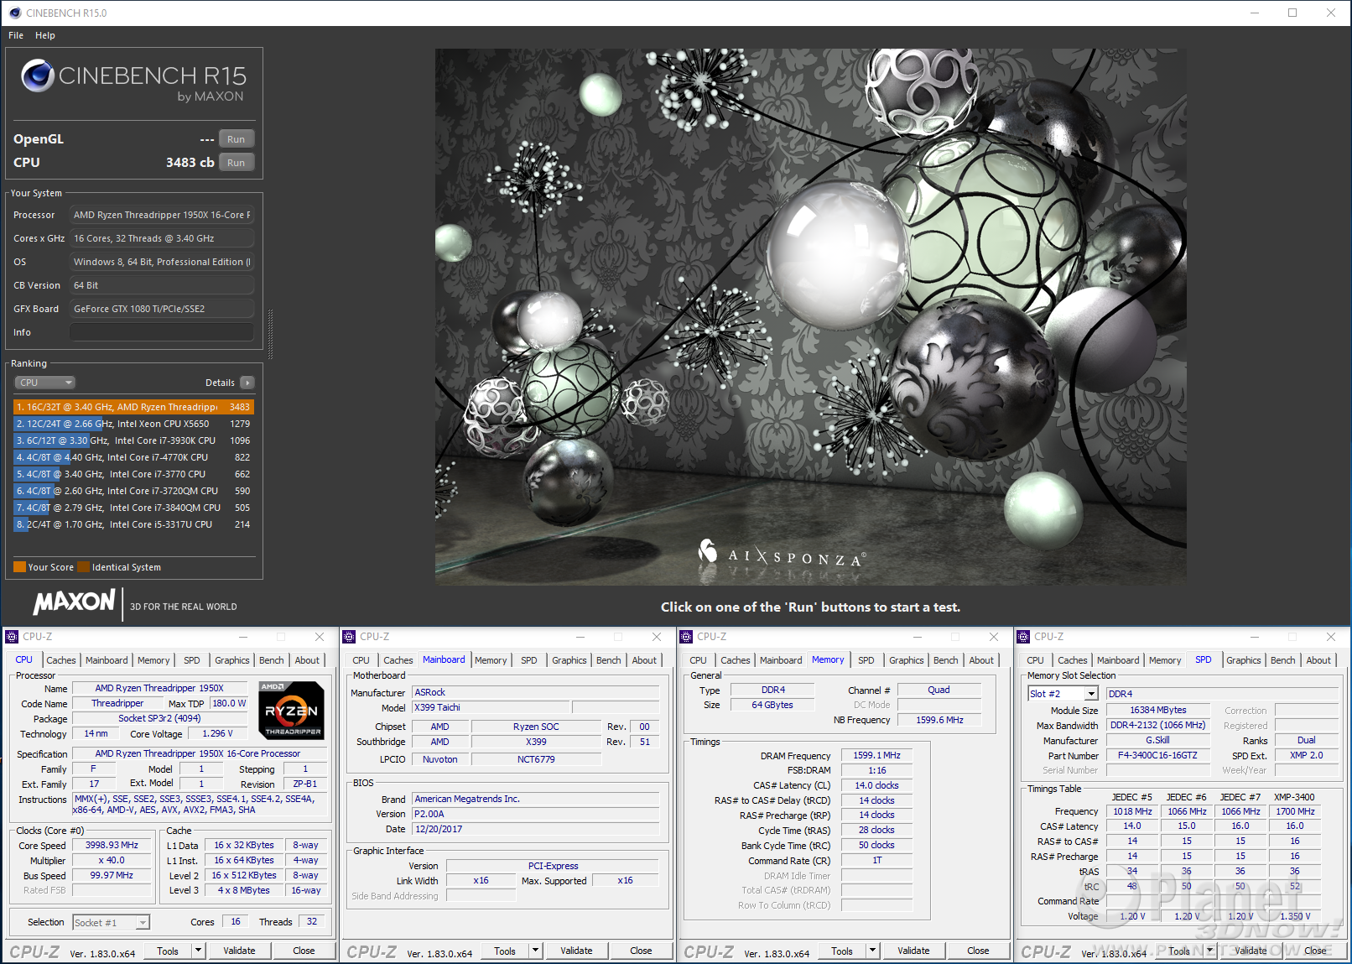Open About tab in SPD CPU-Z window

click(1318, 660)
